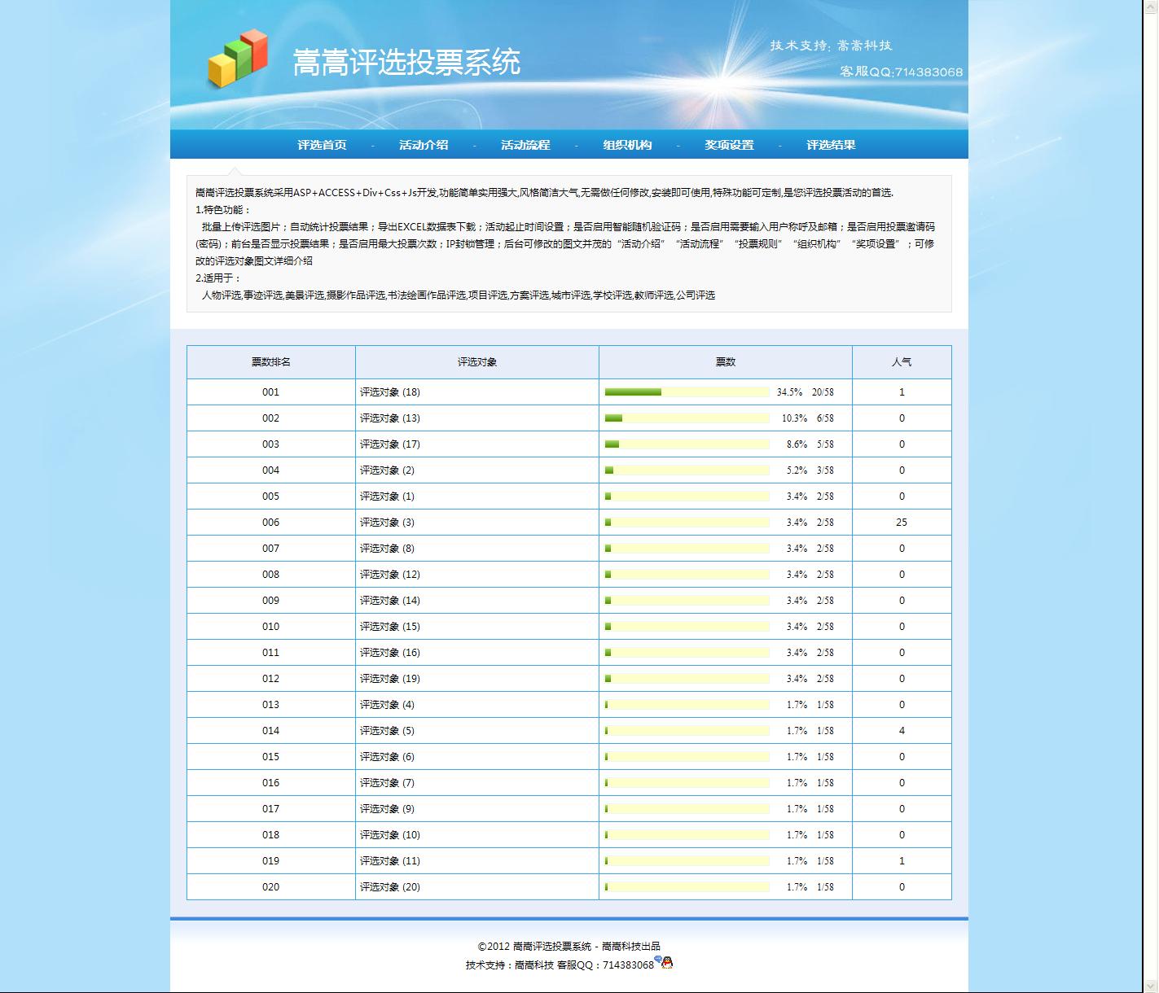
Task: Open the 活动介绍 navigation tab
Action: click(424, 145)
